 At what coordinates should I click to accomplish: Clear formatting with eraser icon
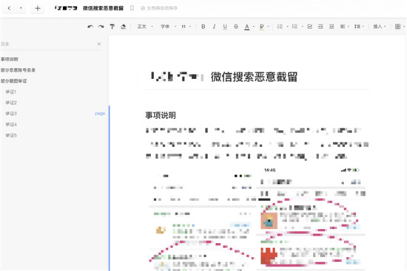[124, 27]
